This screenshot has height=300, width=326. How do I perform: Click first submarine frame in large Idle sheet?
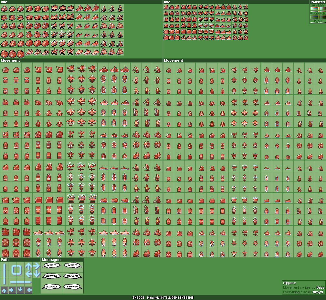[x=79, y=35]
